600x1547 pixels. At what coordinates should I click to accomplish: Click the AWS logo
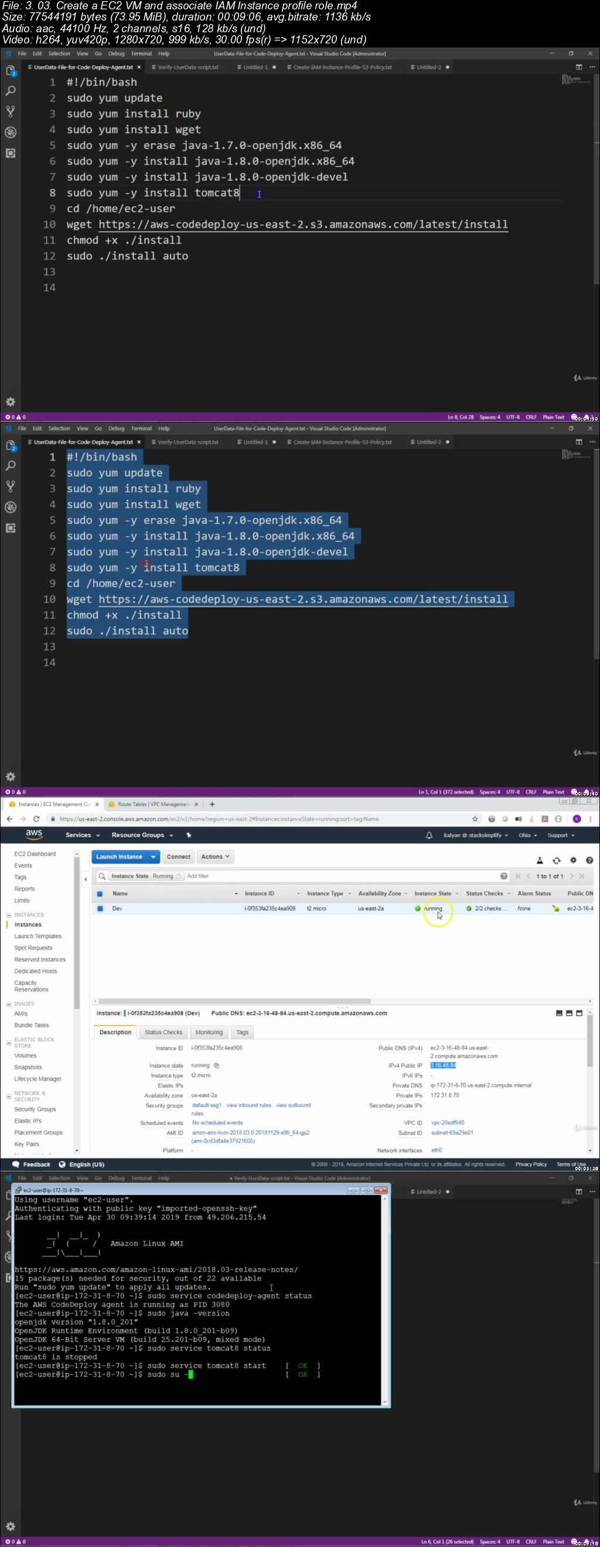click(x=33, y=834)
